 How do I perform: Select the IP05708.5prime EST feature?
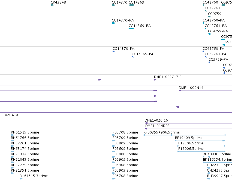(114, 135)
